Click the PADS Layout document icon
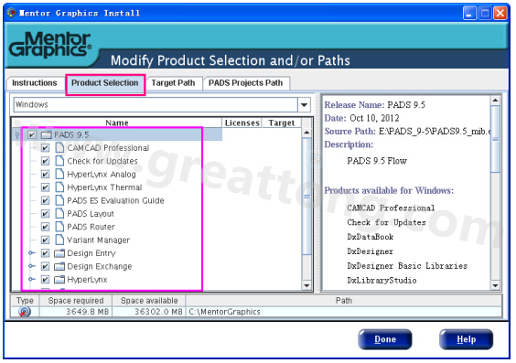The height and width of the screenshot is (363, 516). click(x=59, y=213)
